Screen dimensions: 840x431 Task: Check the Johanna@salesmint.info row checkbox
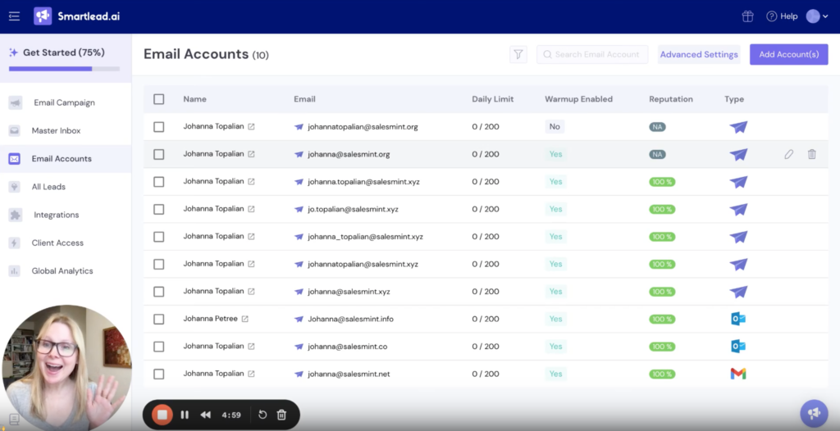(x=158, y=319)
